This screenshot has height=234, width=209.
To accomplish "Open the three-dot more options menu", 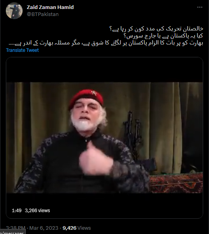I will click(x=200, y=7).
